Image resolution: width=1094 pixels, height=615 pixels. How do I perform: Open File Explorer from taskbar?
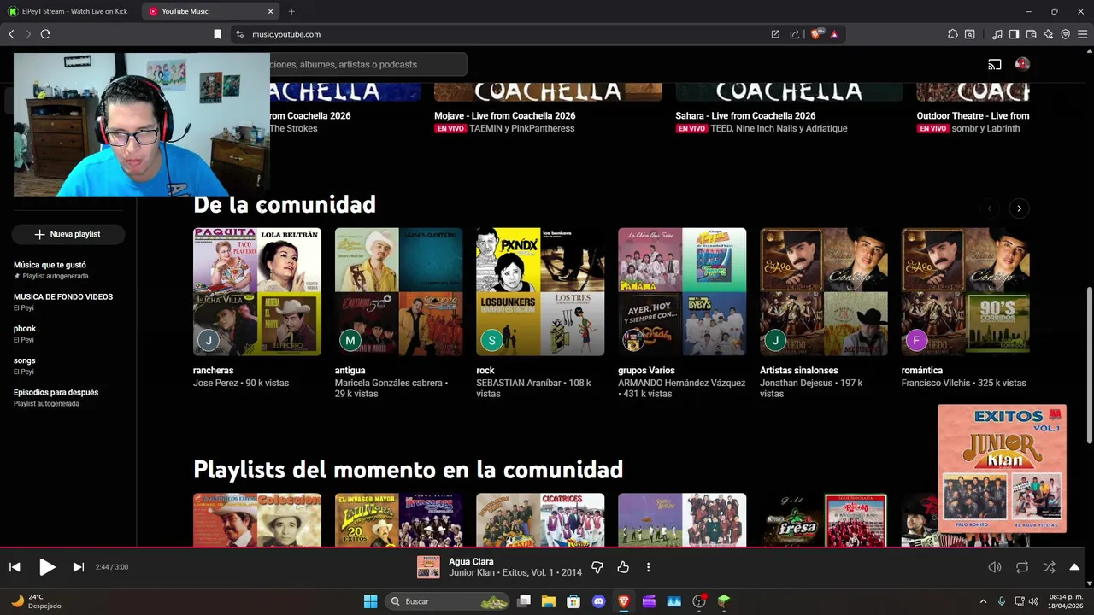[549, 601]
